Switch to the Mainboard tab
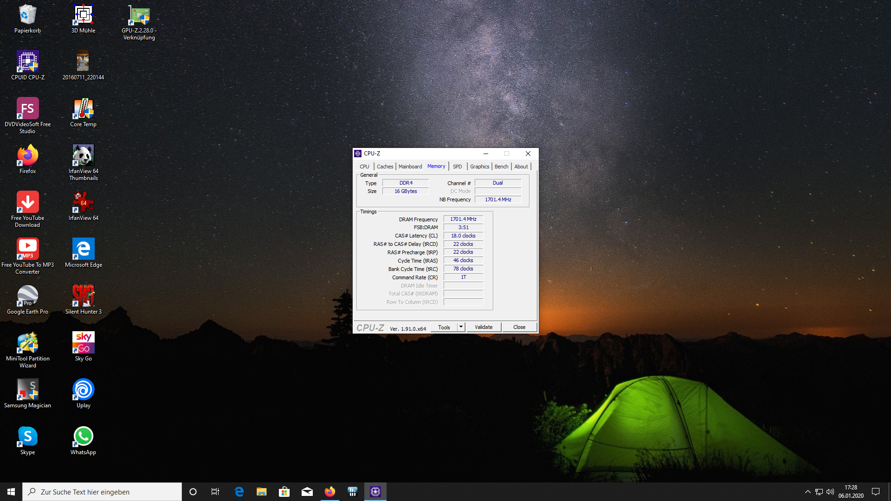This screenshot has width=891, height=501. [x=410, y=167]
